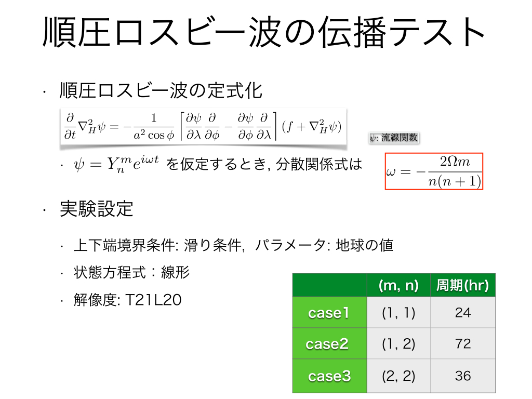The width and height of the screenshot is (532, 399).
Task: Select the period value 36 cell
Action: coord(463,376)
